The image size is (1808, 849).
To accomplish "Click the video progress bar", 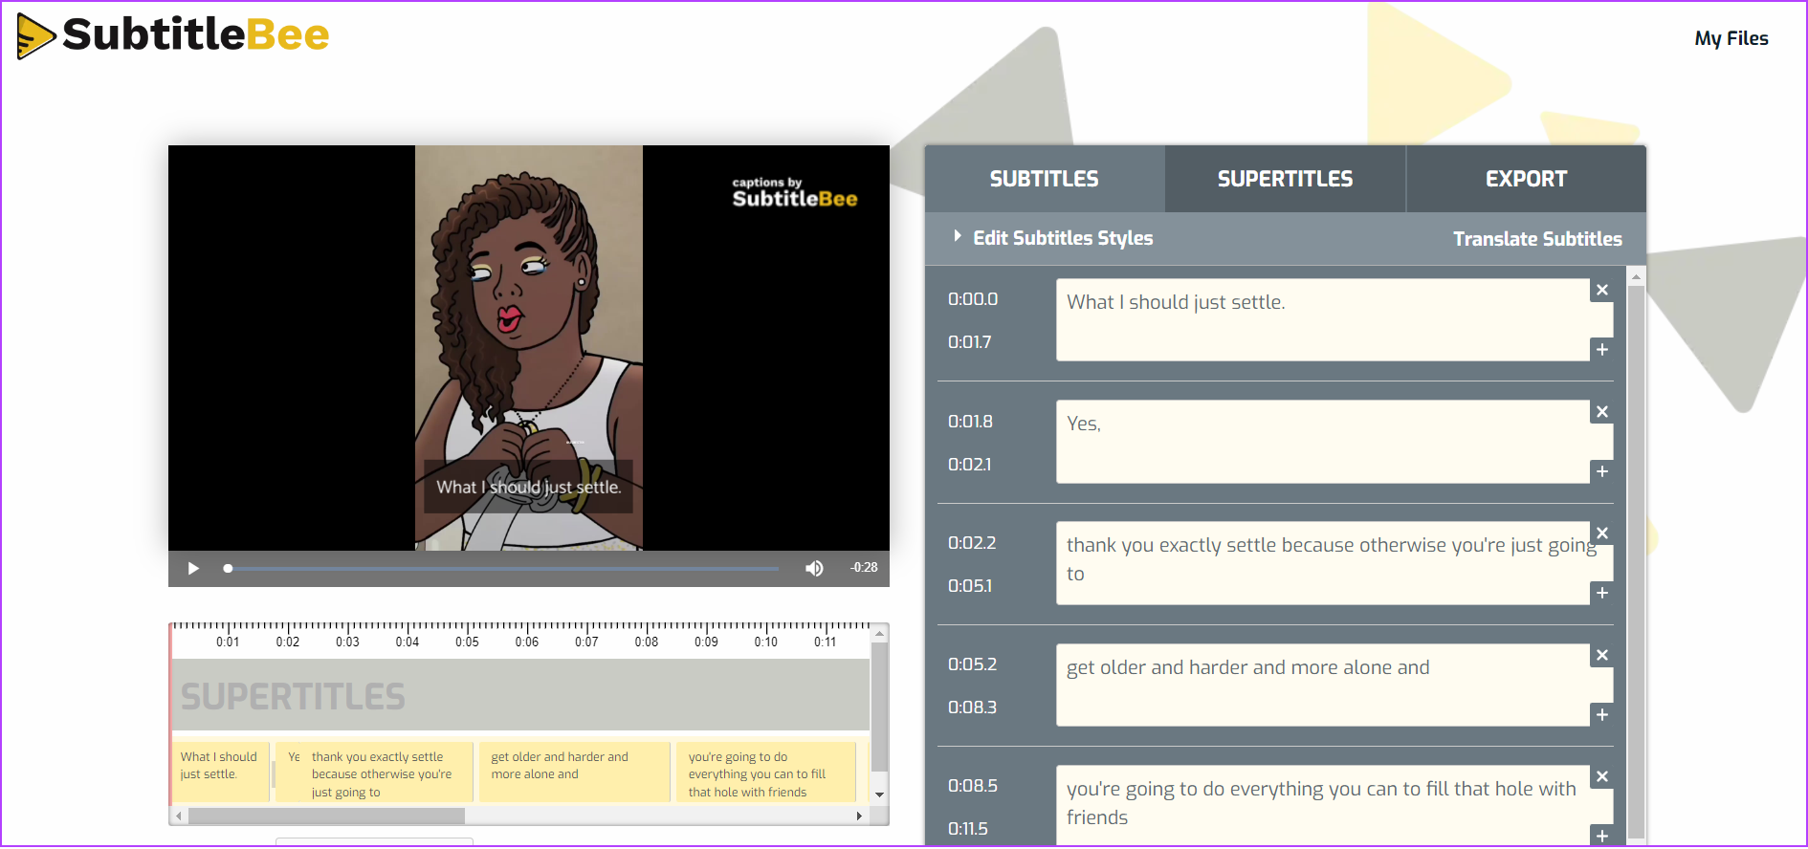I will (x=502, y=569).
